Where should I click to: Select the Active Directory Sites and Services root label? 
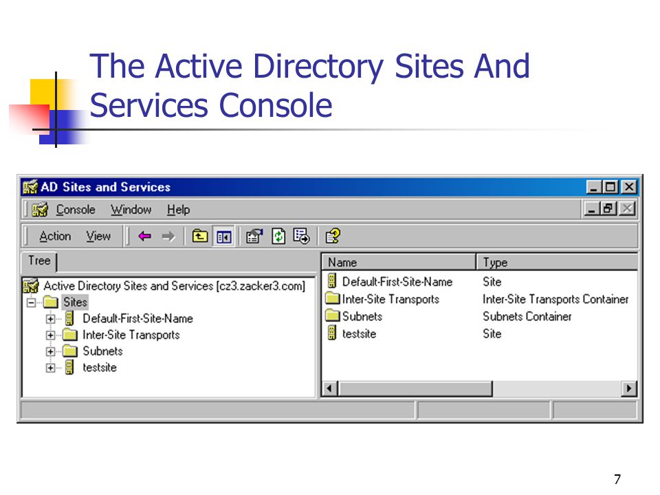tap(174, 286)
